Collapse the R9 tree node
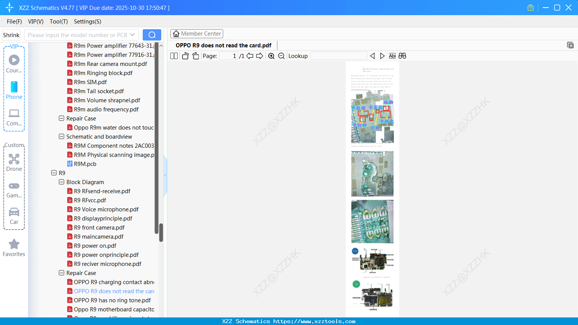Viewport: 578px width, 325px height. tap(54, 173)
